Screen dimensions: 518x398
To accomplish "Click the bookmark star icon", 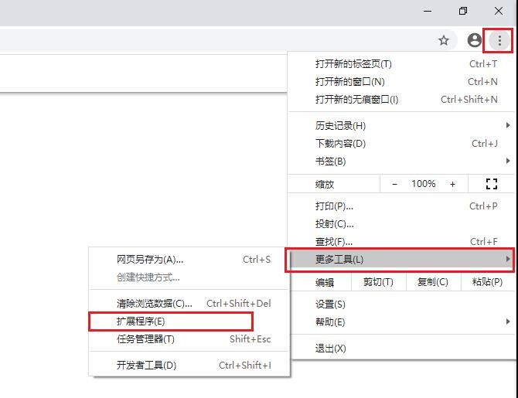I will [444, 40].
